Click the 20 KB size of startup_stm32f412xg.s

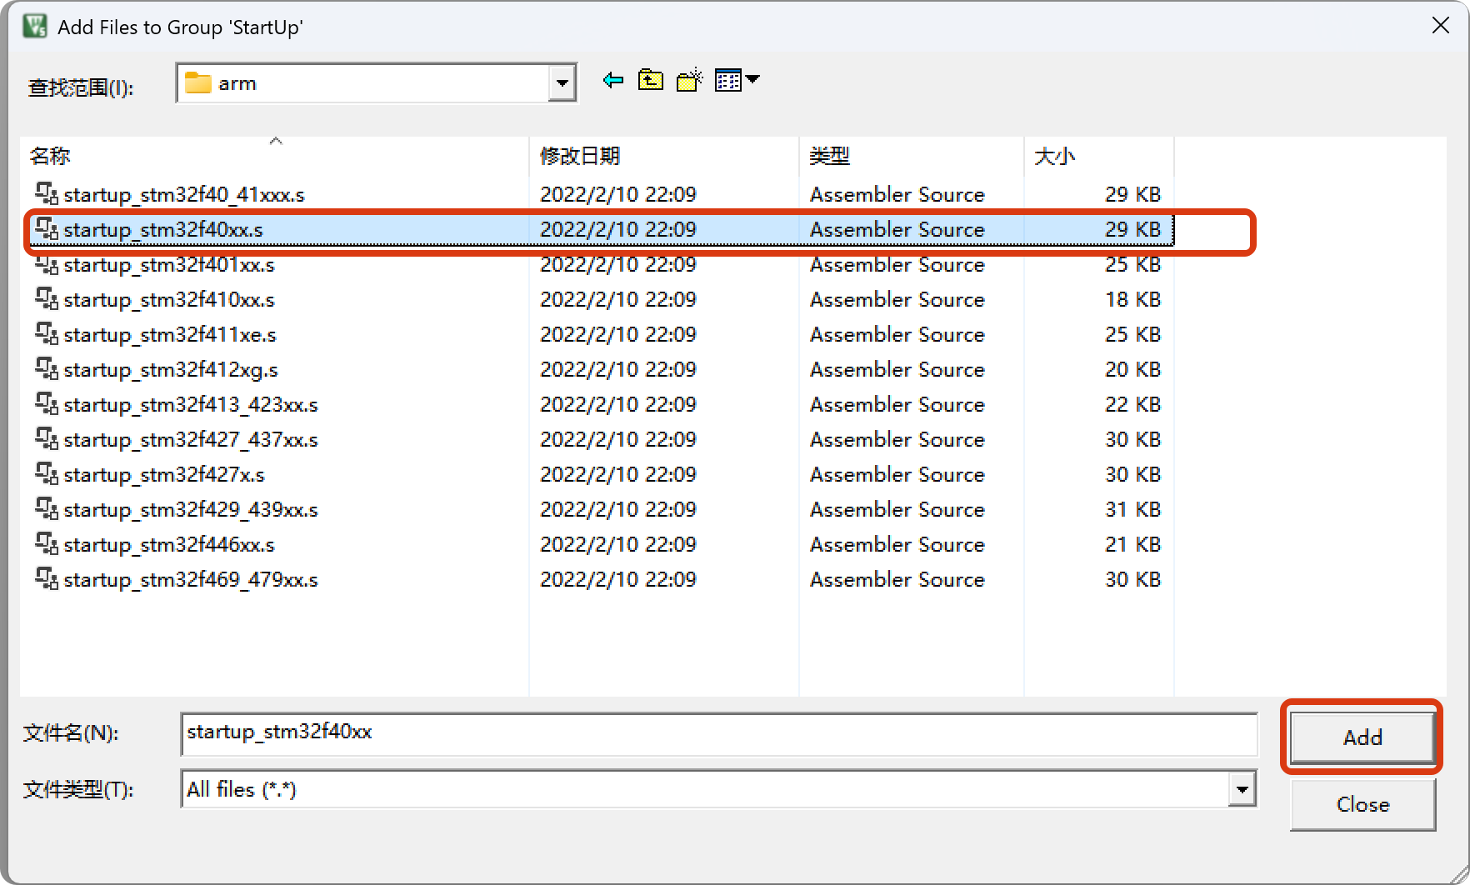(x=1132, y=369)
